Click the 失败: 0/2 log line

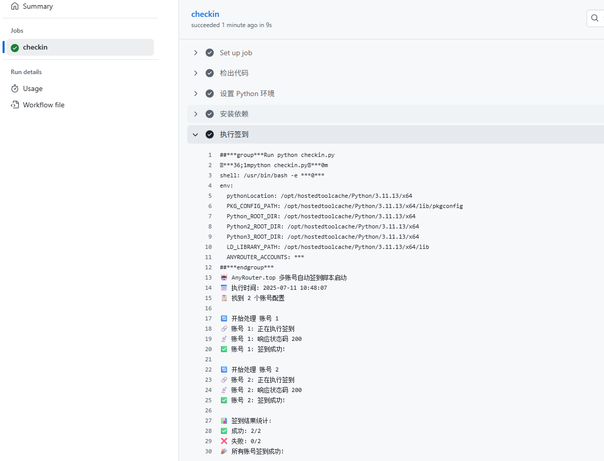tap(240, 441)
